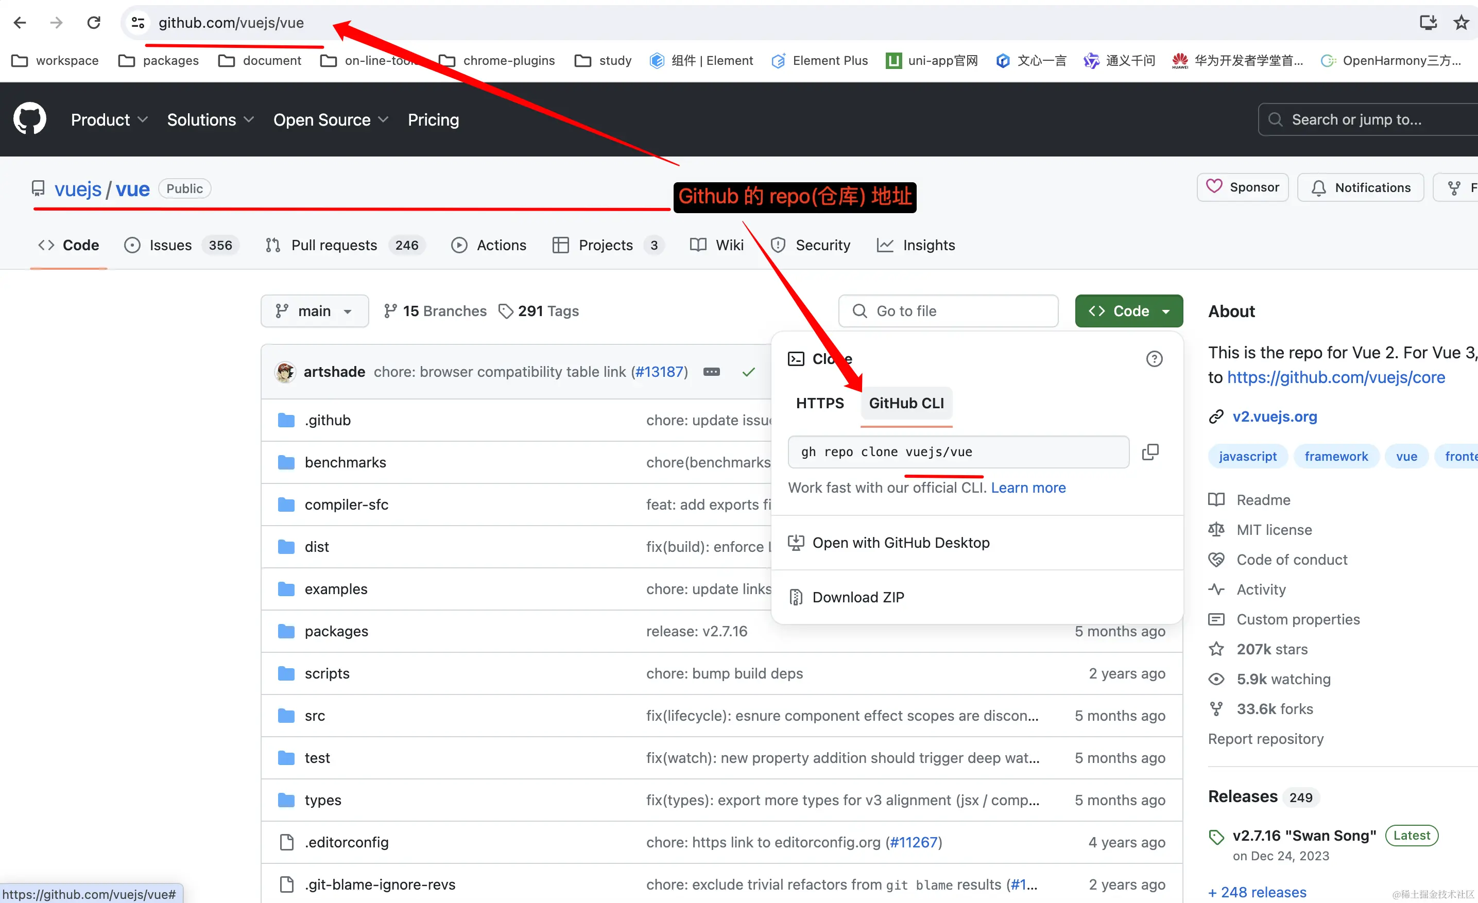Open site information icon in address bar

(138, 23)
